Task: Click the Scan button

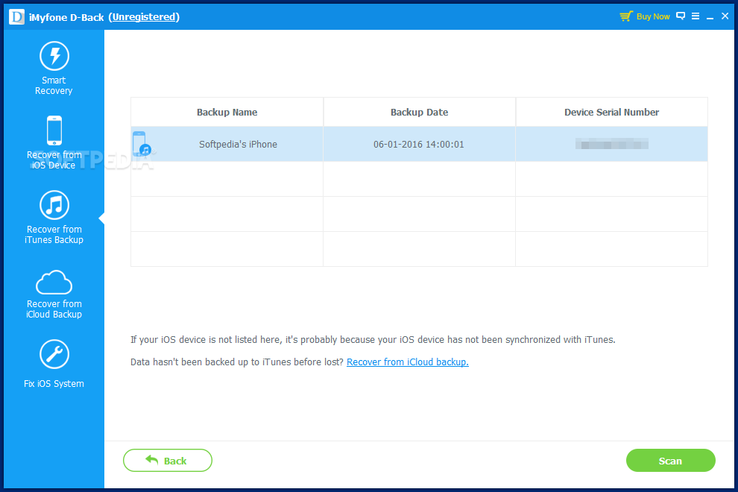Action: (670, 461)
